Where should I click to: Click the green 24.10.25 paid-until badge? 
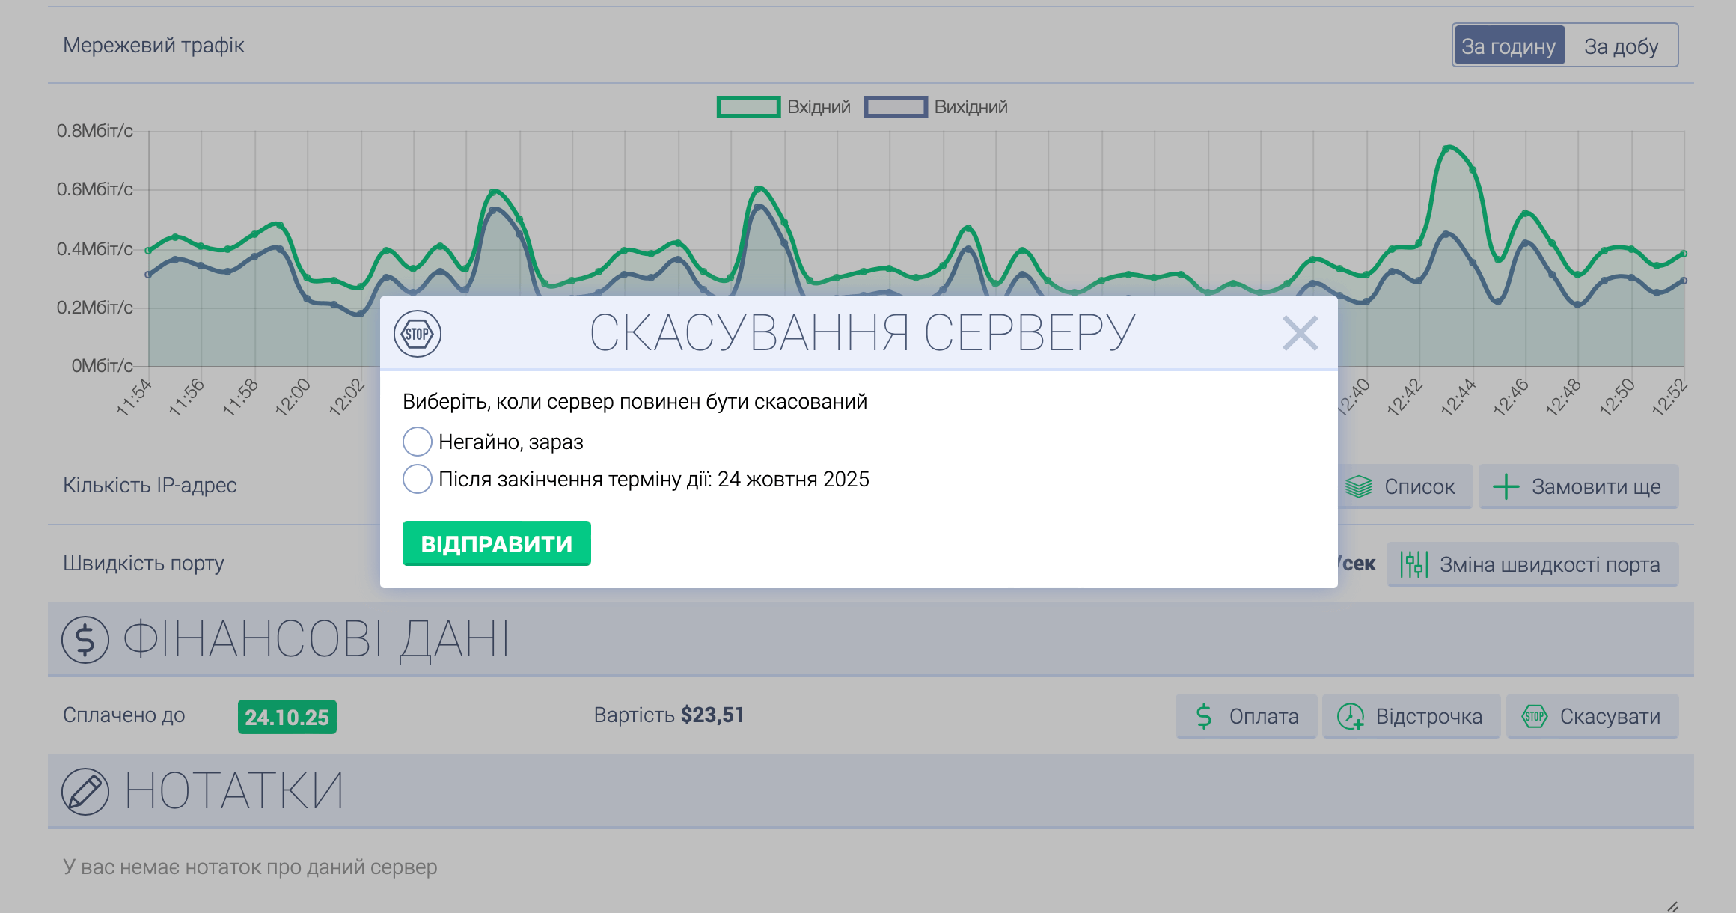pos(287,717)
